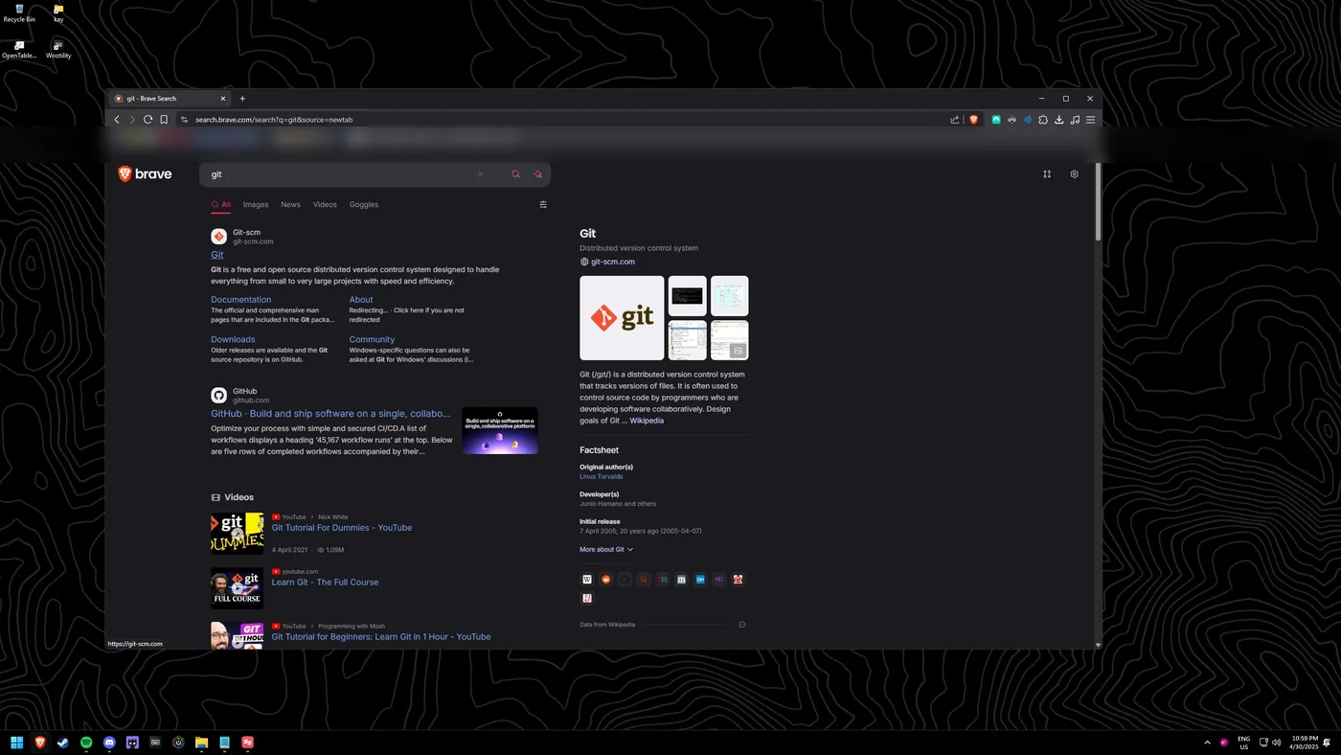This screenshot has width=1341, height=755.
Task: Open the Documentation sitelink
Action: tap(240, 300)
